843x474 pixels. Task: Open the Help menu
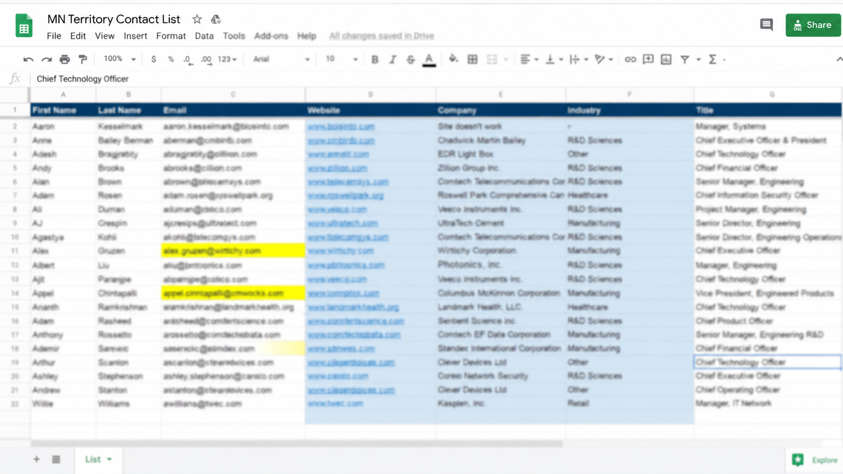click(x=307, y=36)
